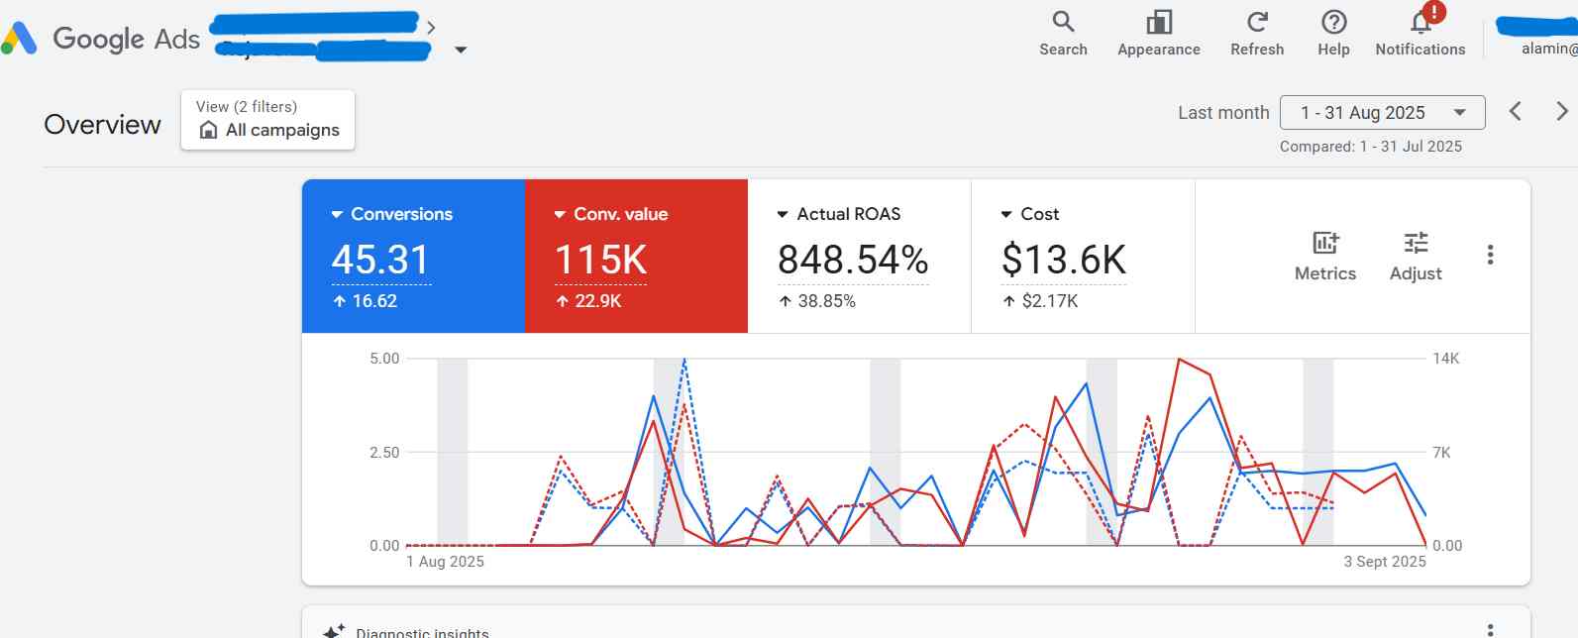Refresh the Google Ads data
Image resolution: width=1578 pixels, height=638 pixels.
tap(1257, 22)
